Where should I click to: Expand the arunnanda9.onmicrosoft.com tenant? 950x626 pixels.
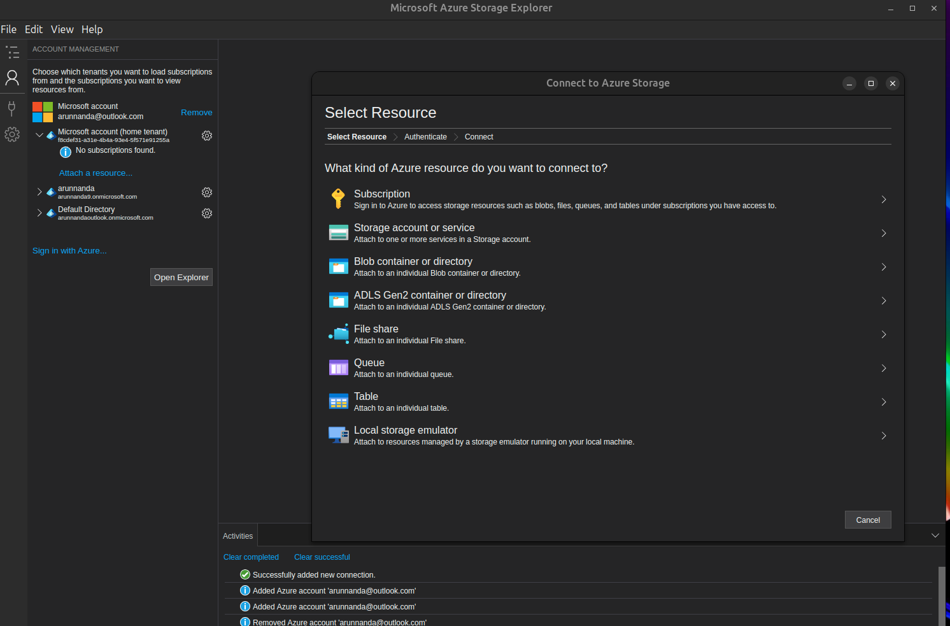click(x=38, y=192)
